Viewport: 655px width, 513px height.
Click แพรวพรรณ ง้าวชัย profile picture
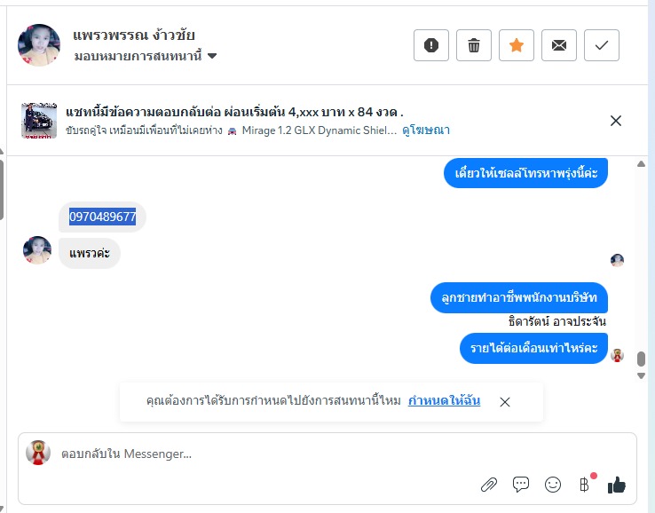coord(39,45)
